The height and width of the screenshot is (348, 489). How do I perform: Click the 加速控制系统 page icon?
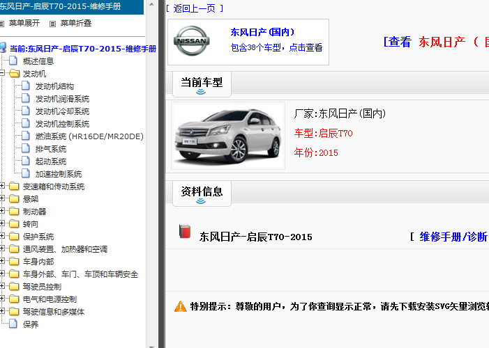pos(26,174)
